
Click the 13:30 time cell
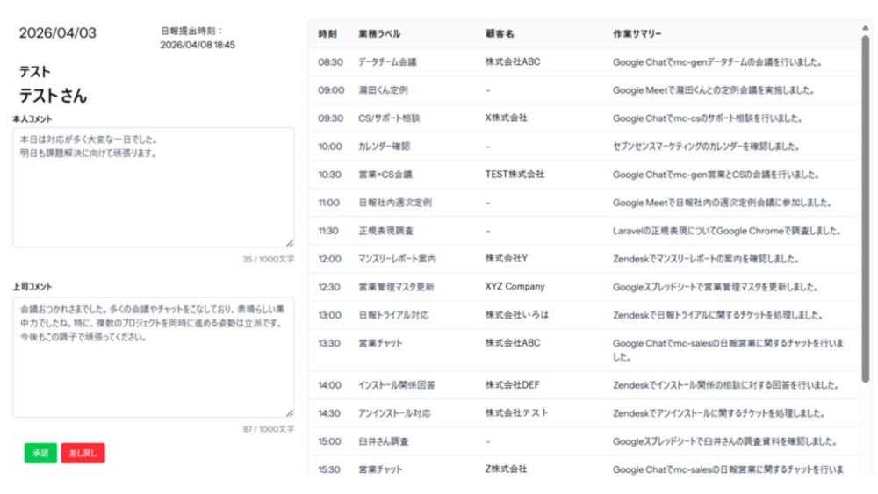click(x=329, y=343)
